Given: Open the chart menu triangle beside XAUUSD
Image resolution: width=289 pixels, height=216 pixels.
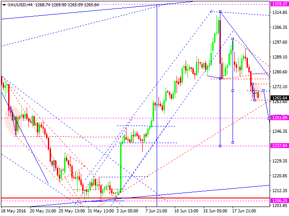Looking at the screenshot, I should click(x=4, y=5).
